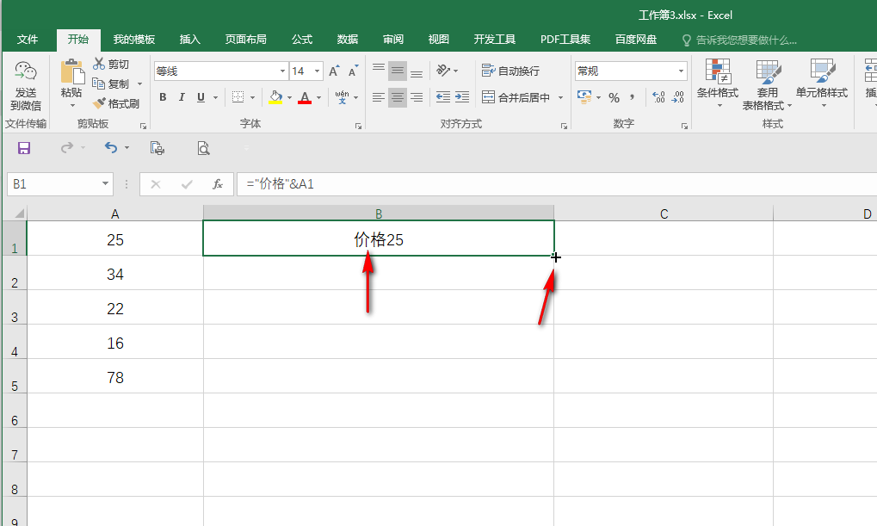Click the Select All corner triangle
The image size is (877, 526).
[x=20, y=213]
